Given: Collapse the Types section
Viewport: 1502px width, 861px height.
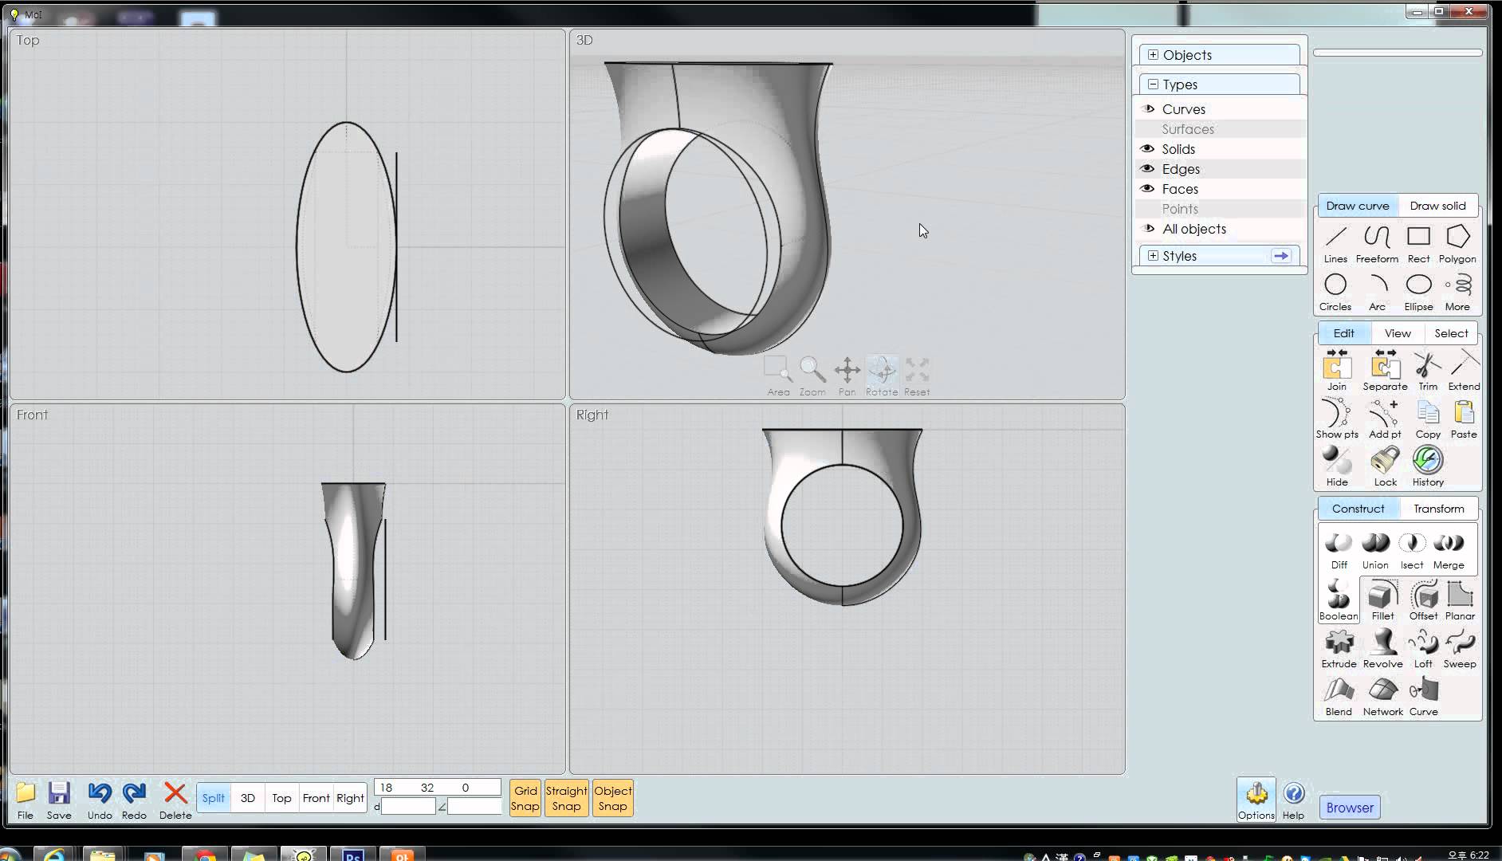Looking at the screenshot, I should click(x=1153, y=85).
